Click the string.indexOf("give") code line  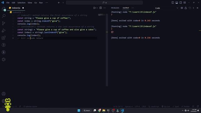pyautogui.click(x=39, y=21)
